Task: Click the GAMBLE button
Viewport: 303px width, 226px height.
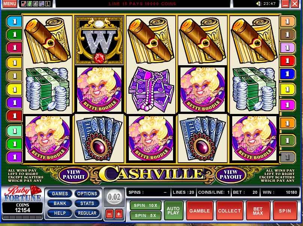Action: click(x=200, y=211)
